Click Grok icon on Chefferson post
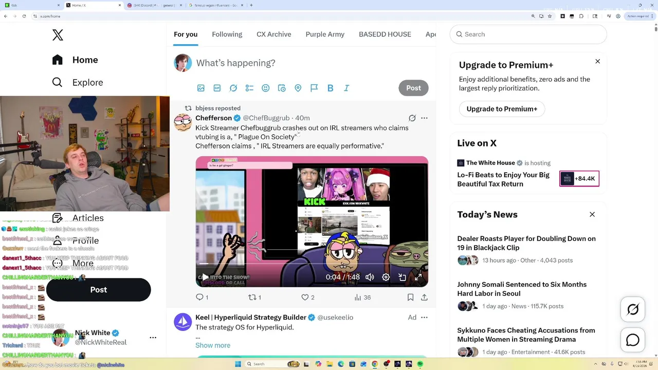This screenshot has width=658, height=370. pos(412,118)
